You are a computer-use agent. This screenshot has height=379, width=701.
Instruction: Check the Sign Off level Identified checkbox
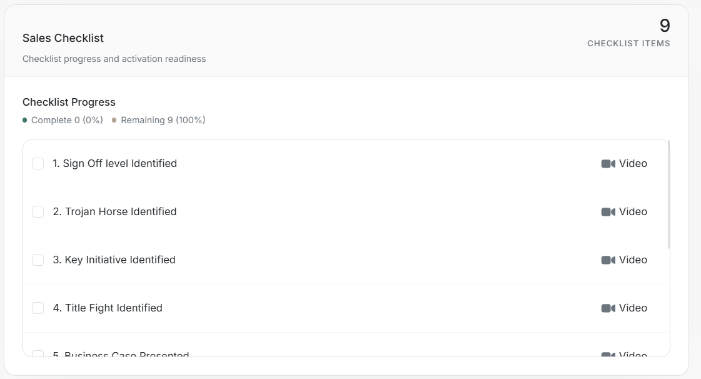[38, 164]
